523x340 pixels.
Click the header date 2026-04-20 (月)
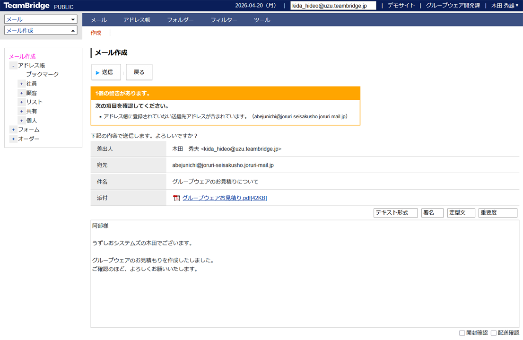tap(255, 6)
